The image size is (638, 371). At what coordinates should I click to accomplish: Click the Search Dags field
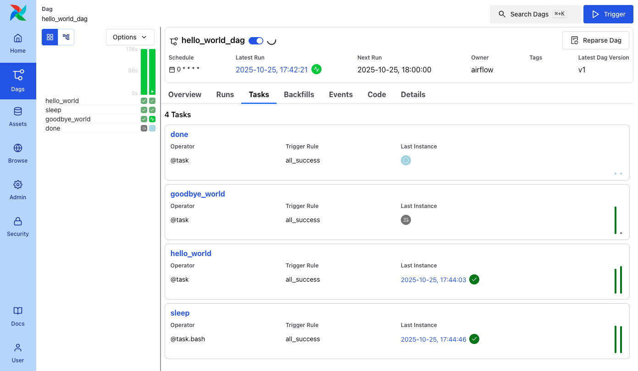(x=535, y=14)
